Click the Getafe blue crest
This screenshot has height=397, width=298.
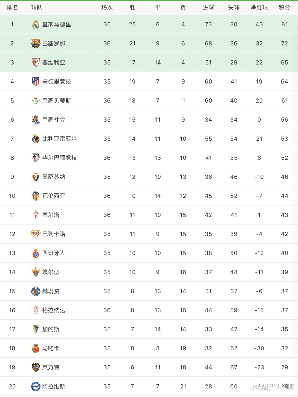36,291
